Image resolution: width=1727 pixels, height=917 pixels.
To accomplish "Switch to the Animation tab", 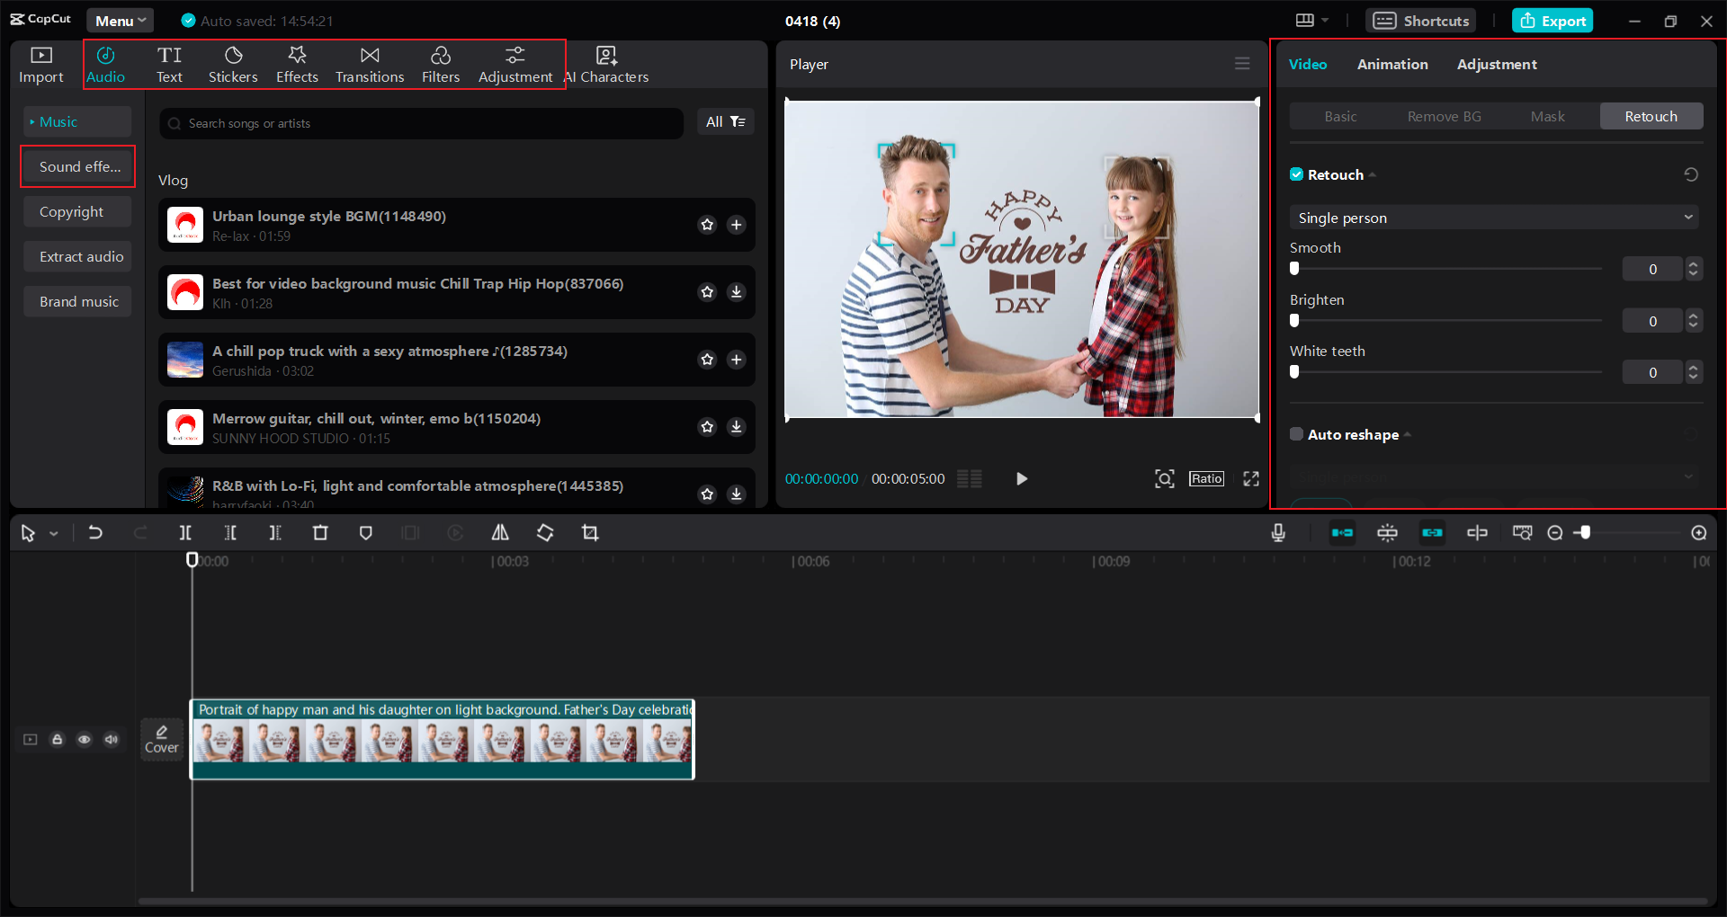I will pos(1391,64).
